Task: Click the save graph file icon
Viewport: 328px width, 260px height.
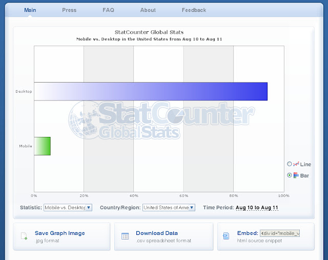Action: pos(24,236)
